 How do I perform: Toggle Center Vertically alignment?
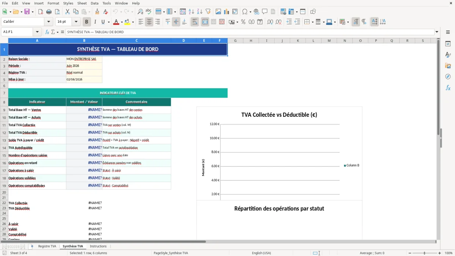[176, 22]
